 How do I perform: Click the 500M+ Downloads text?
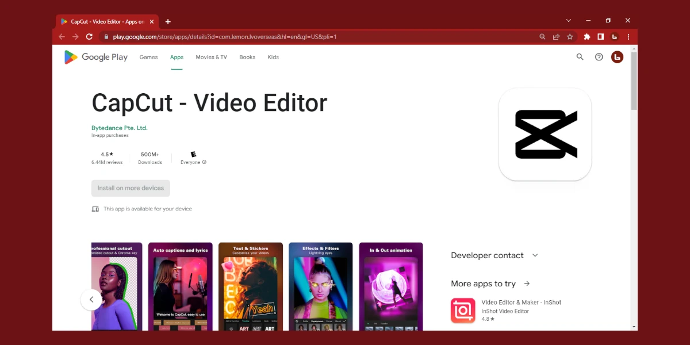(150, 158)
